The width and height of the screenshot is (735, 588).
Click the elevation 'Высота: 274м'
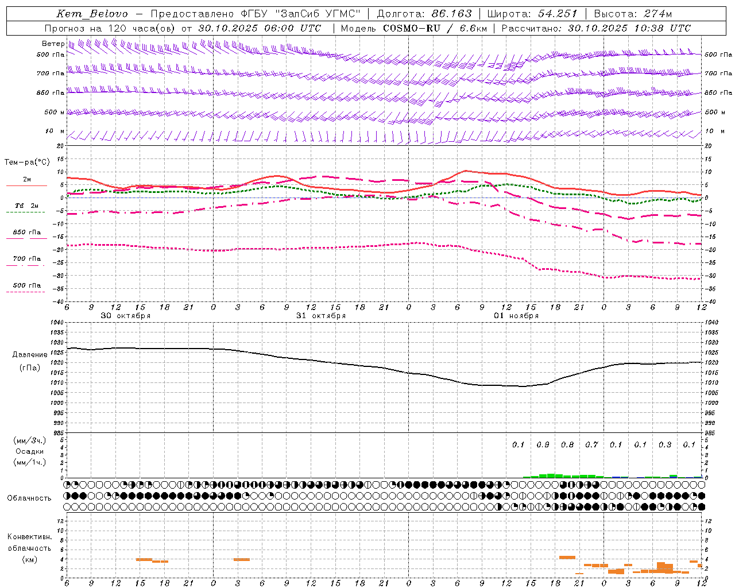[x=633, y=14]
